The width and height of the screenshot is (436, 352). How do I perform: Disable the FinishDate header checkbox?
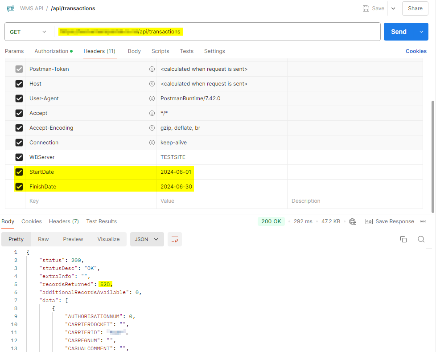tap(19, 187)
